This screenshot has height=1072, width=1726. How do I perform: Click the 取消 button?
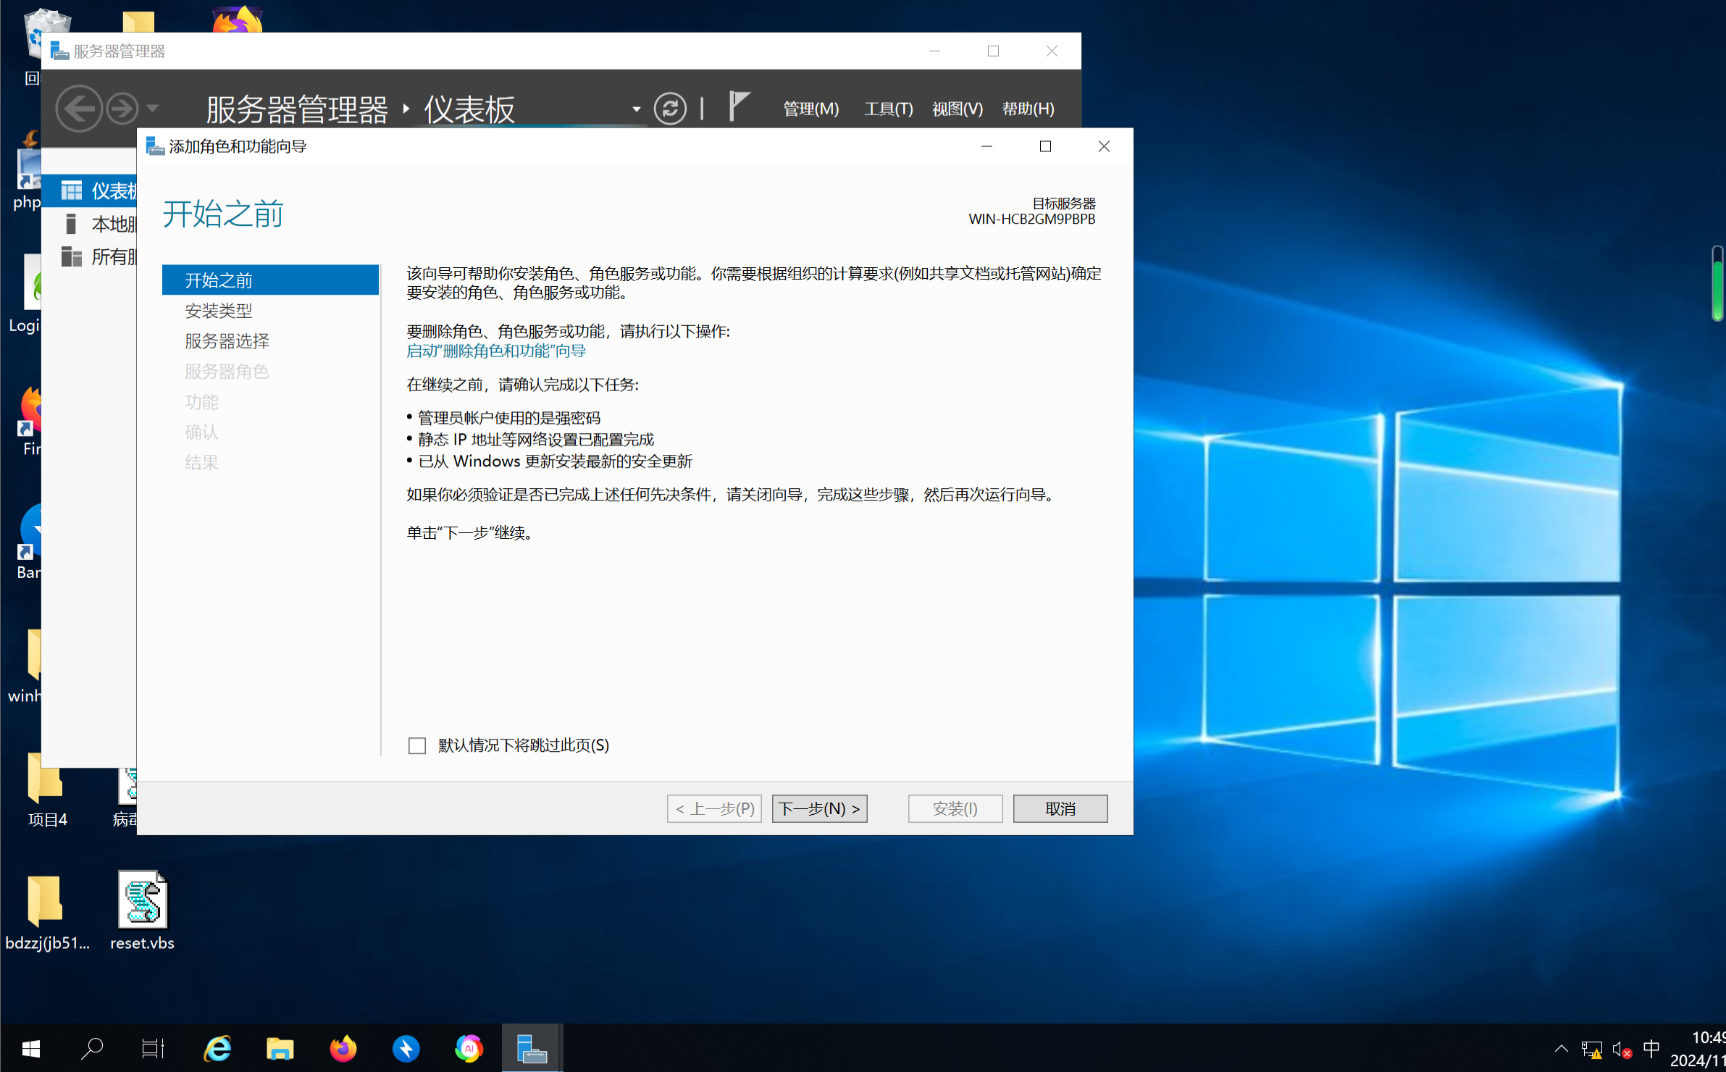1060,808
